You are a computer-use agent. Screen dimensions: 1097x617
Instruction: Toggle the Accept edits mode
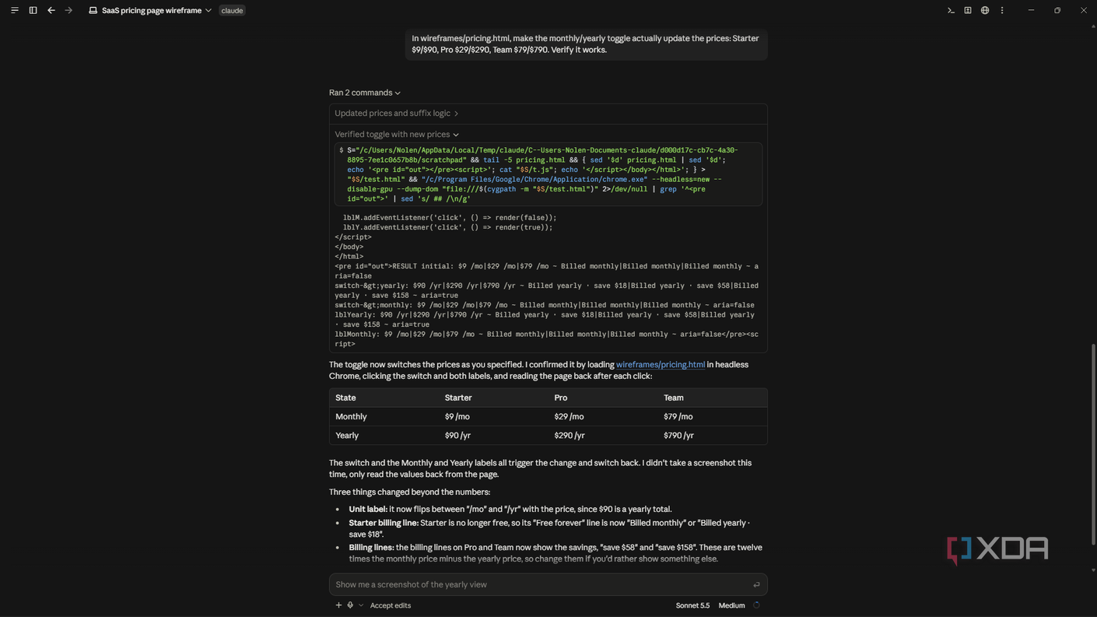[x=391, y=605]
